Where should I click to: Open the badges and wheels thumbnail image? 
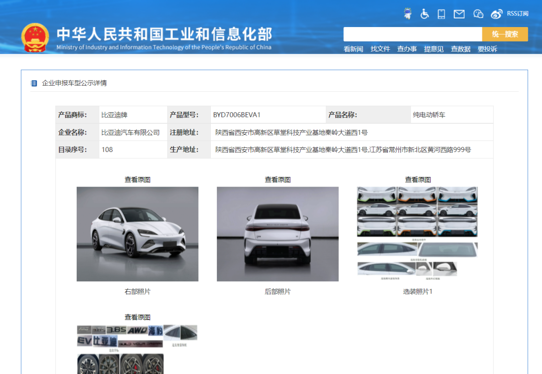137,349
